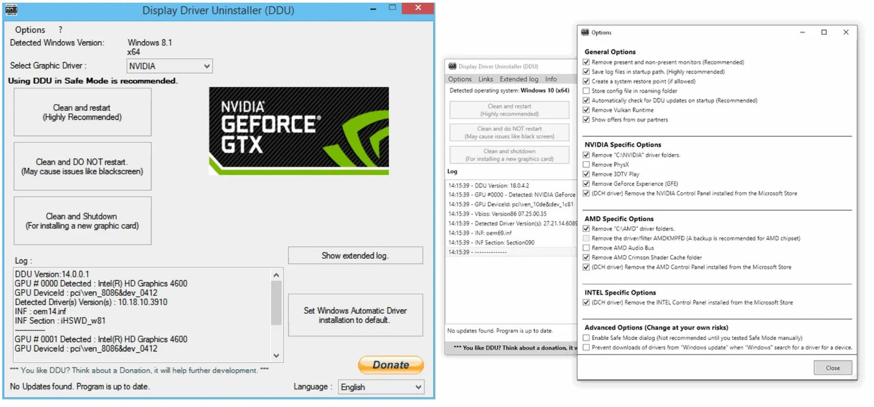Check 'Remove AMD Audio Bus'
874x407 pixels.
586,247
